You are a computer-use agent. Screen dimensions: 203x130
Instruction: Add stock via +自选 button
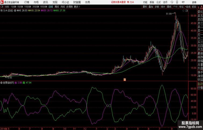click(x=188, y=7)
